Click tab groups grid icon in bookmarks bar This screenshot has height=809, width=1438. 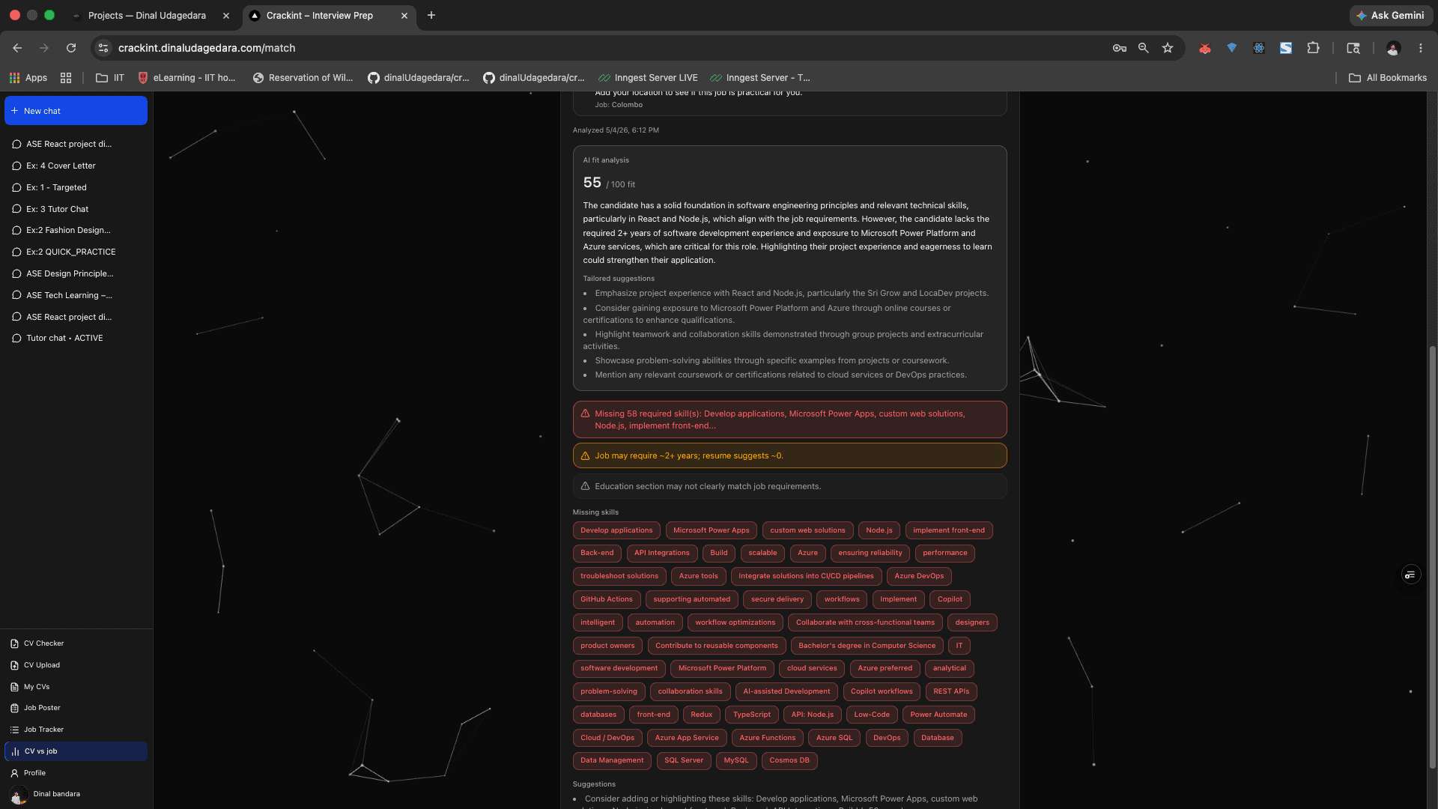[66, 78]
